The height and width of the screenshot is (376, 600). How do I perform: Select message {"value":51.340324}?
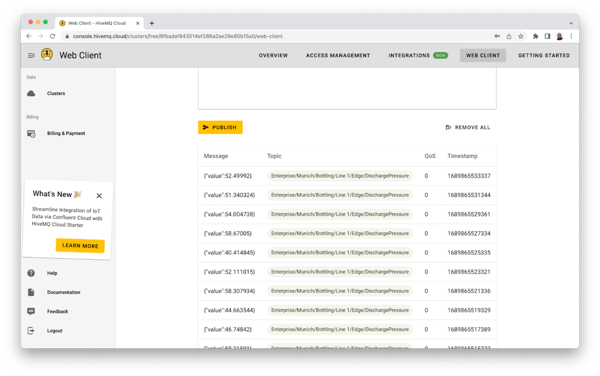[x=229, y=195]
